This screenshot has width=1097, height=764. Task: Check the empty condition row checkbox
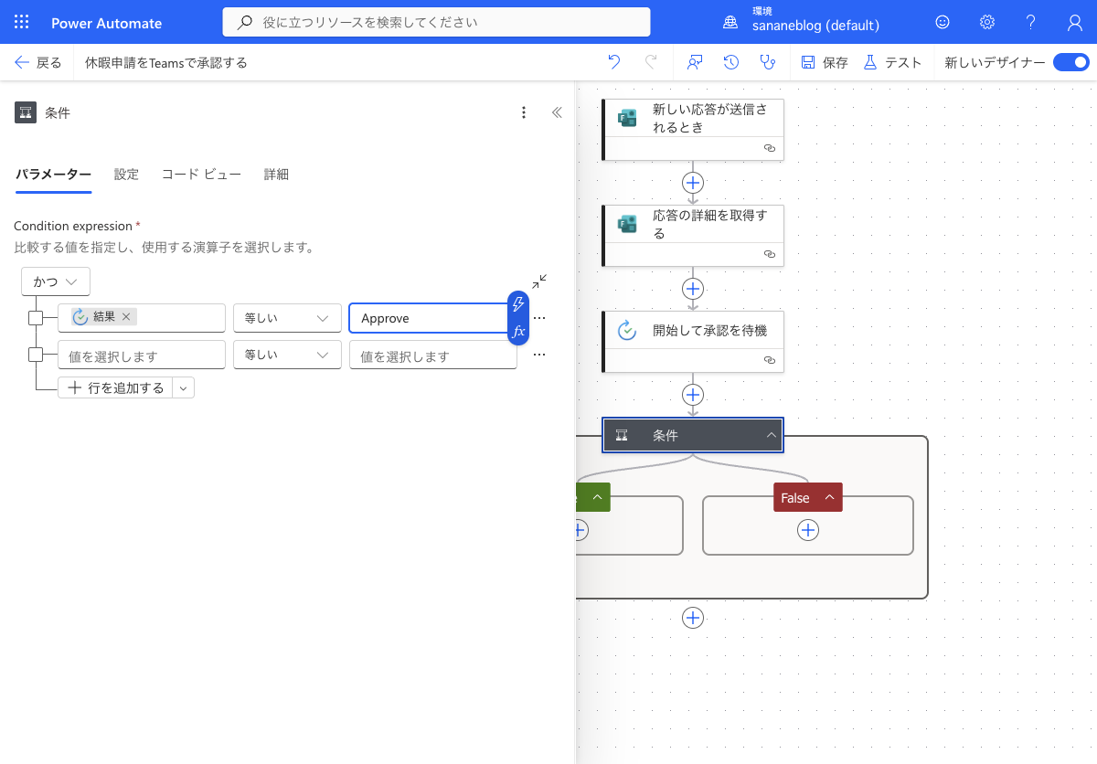coord(36,355)
